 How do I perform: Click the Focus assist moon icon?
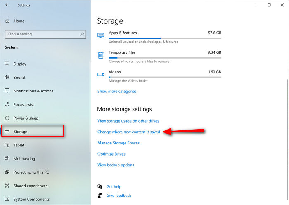(7, 104)
